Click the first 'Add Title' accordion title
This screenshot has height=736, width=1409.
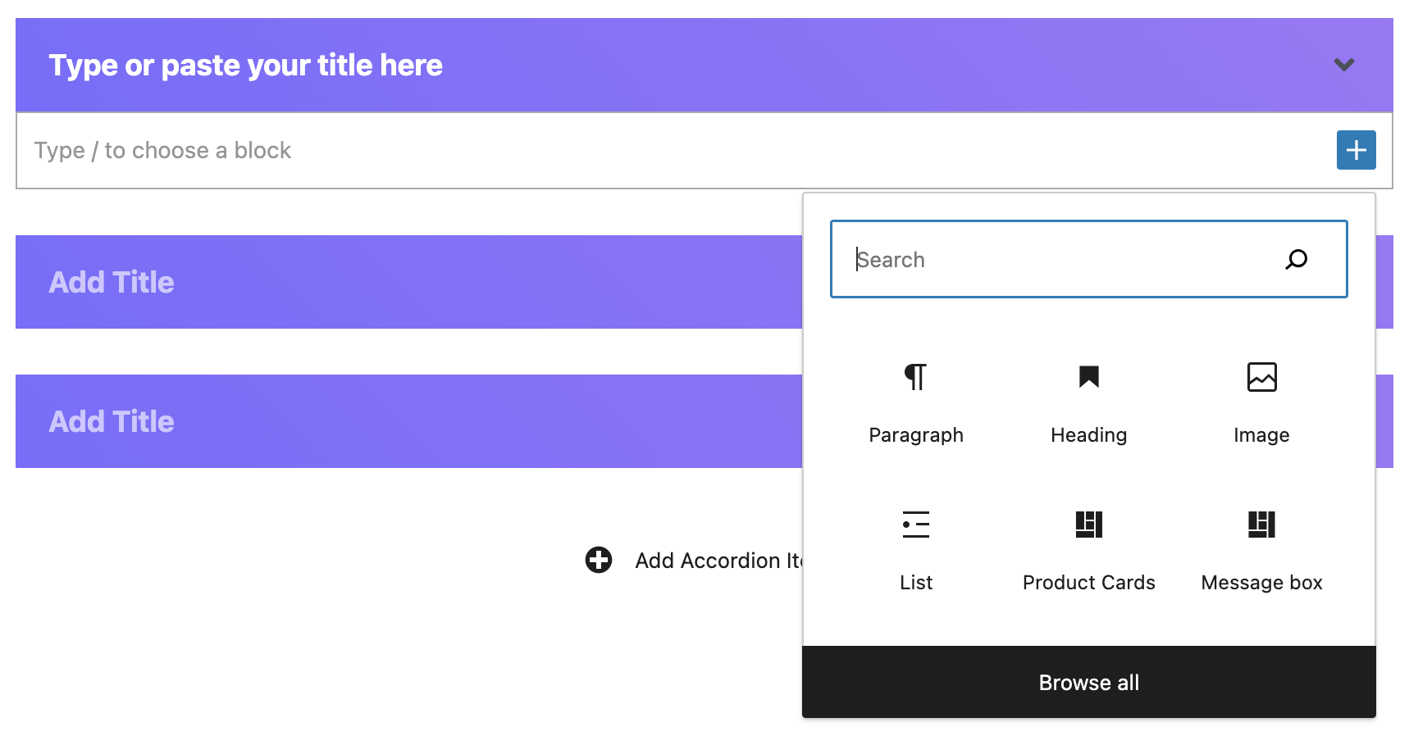[x=112, y=282]
